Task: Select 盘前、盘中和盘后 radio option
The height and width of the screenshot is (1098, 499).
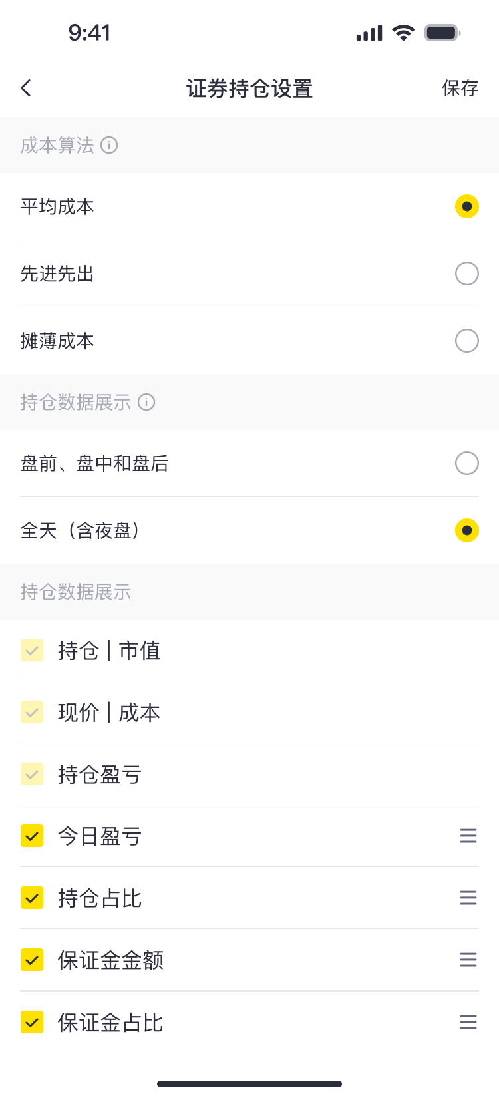Action: pos(466,463)
